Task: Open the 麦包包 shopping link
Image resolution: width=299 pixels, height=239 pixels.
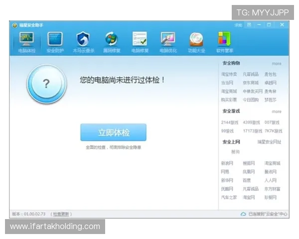Action: (271, 74)
